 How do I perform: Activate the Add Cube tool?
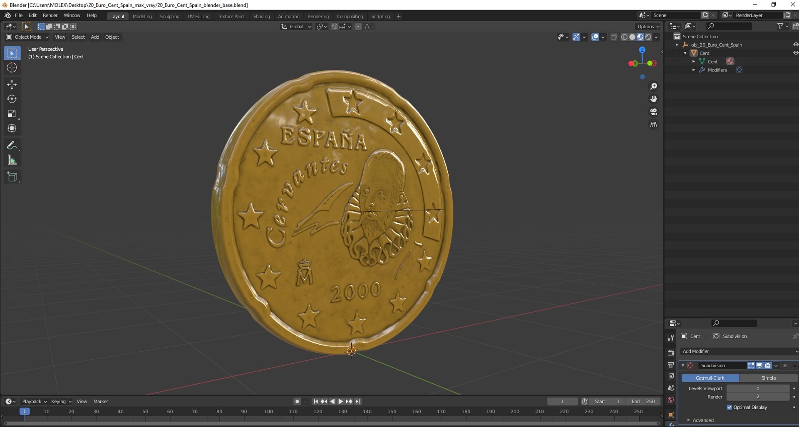(12, 177)
